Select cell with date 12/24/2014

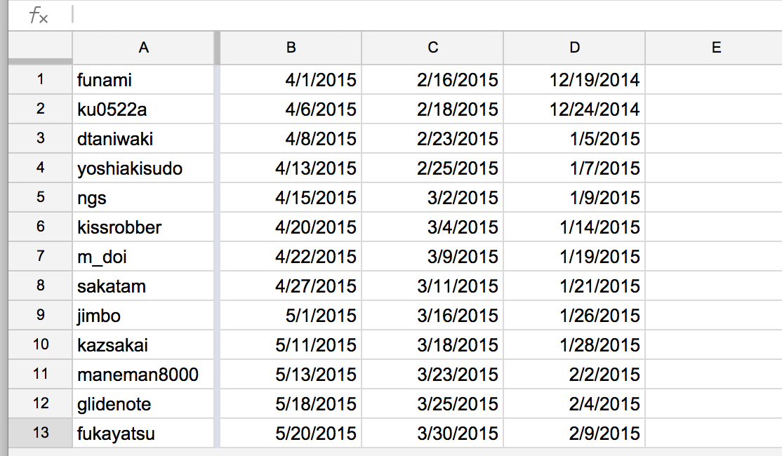pos(575,109)
